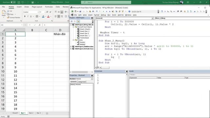This screenshot has width=210, height=118.
Task: Click Insert Function fx icon
Action: [x=40, y=25]
